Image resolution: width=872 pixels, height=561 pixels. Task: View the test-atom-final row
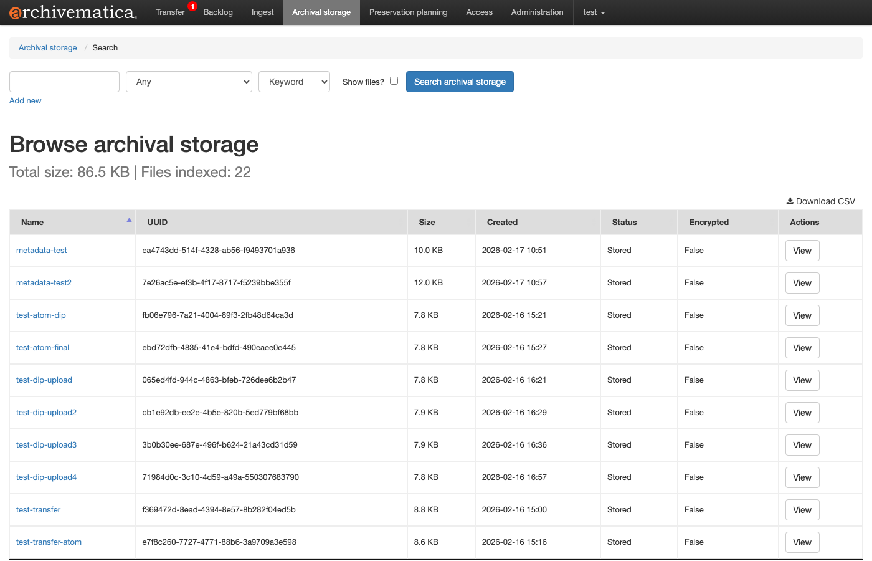pyautogui.click(x=802, y=348)
